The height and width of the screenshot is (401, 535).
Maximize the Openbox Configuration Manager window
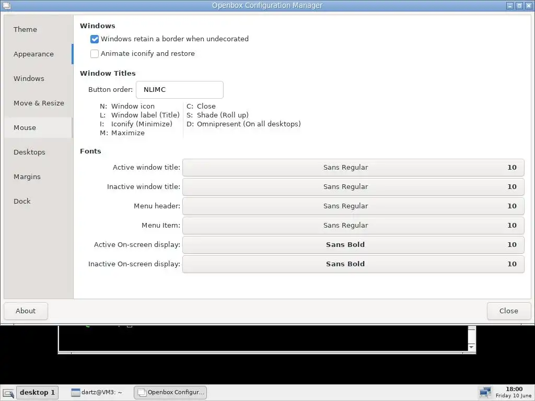[519, 6]
